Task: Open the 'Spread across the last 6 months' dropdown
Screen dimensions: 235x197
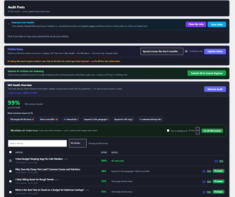Action: point(162,51)
